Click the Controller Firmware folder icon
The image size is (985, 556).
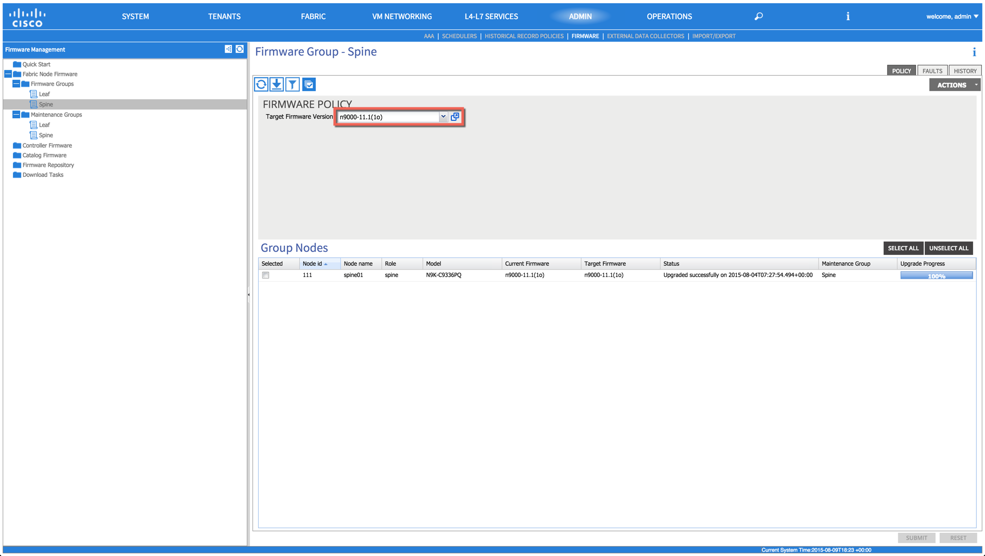[17, 145]
